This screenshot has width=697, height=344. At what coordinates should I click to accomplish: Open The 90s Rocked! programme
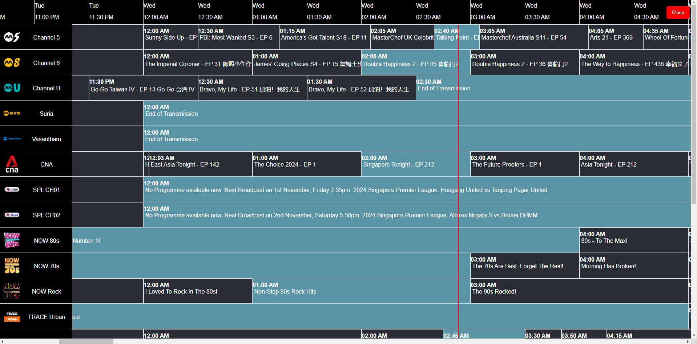click(x=579, y=291)
